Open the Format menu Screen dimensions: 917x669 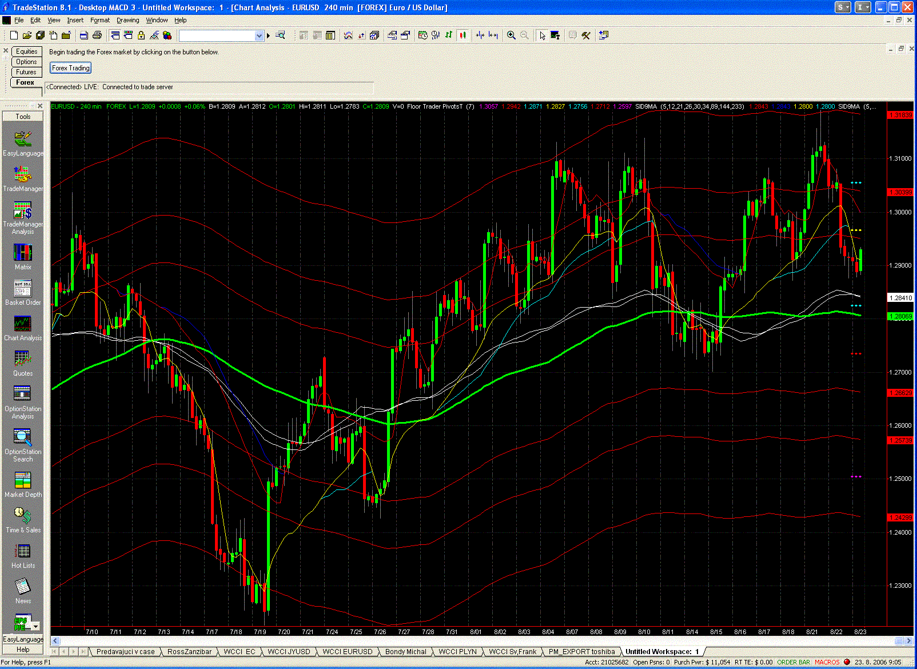tap(100, 20)
